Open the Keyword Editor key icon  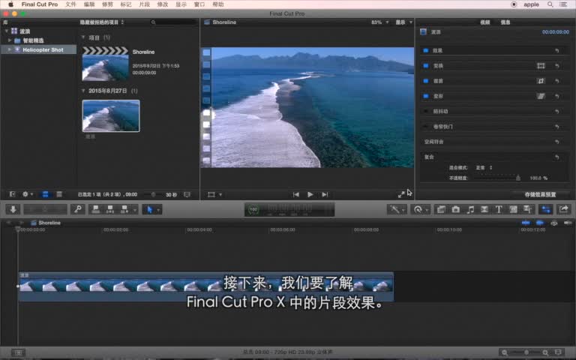tap(78, 209)
